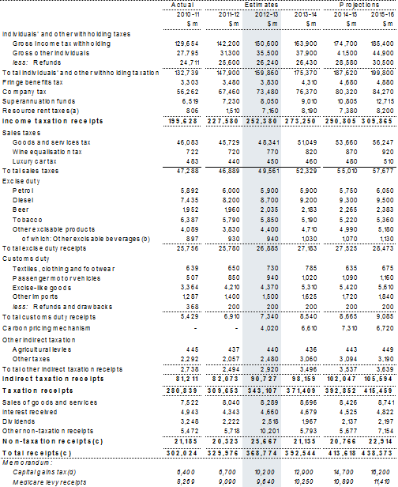
Task: Click 'Total other indirect taxation receipts' label
Action: pos(62,369)
